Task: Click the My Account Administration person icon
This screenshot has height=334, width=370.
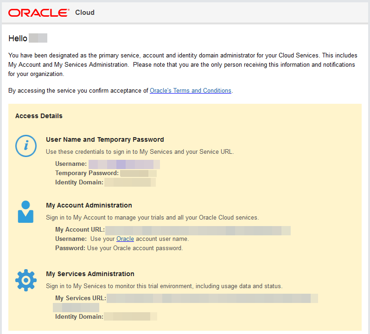Action: pyautogui.click(x=26, y=212)
